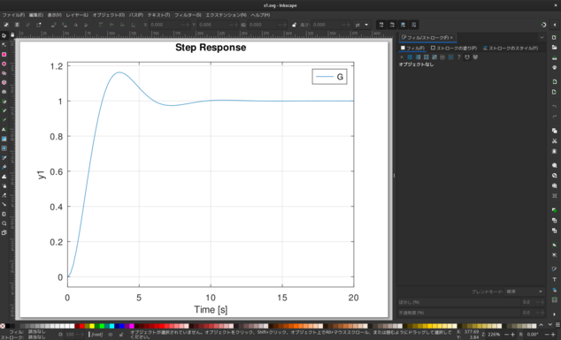Toggle the snapping enable icon

point(543,25)
